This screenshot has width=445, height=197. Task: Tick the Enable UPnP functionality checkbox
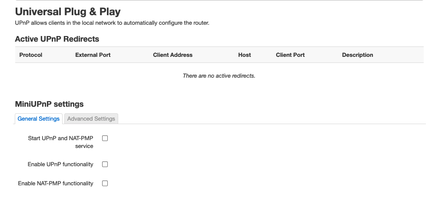click(105, 164)
